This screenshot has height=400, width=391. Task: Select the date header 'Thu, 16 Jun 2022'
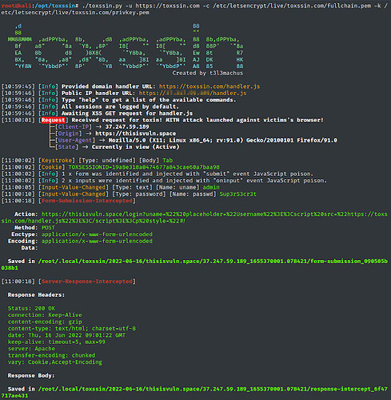[x=66, y=335]
